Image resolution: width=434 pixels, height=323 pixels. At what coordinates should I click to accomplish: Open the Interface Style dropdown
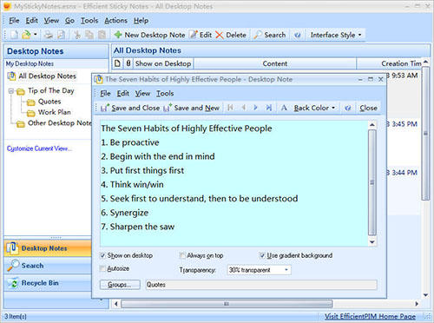point(336,35)
